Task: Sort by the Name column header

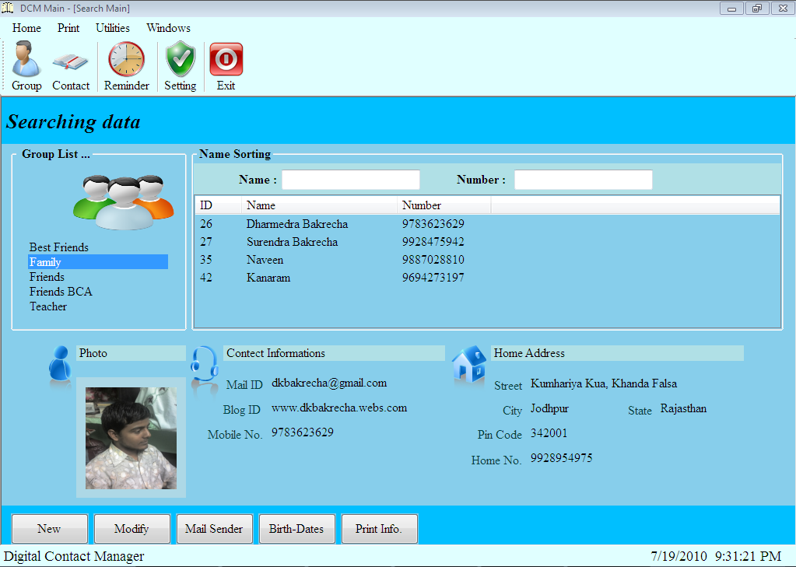Action: coord(319,205)
